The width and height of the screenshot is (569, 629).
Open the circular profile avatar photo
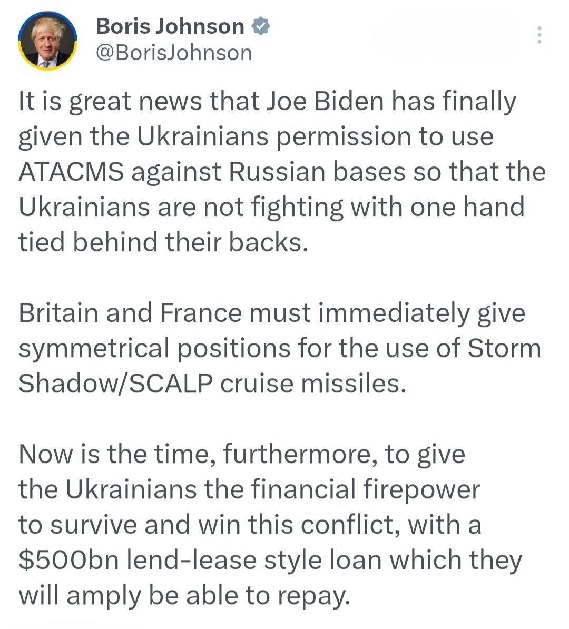pyautogui.click(x=47, y=41)
